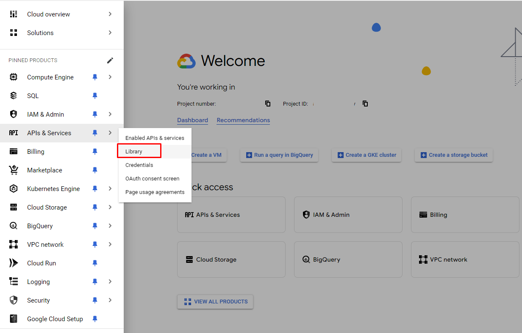Unpin Marketplace using its pin icon
The image size is (522, 333).
pos(95,170)
